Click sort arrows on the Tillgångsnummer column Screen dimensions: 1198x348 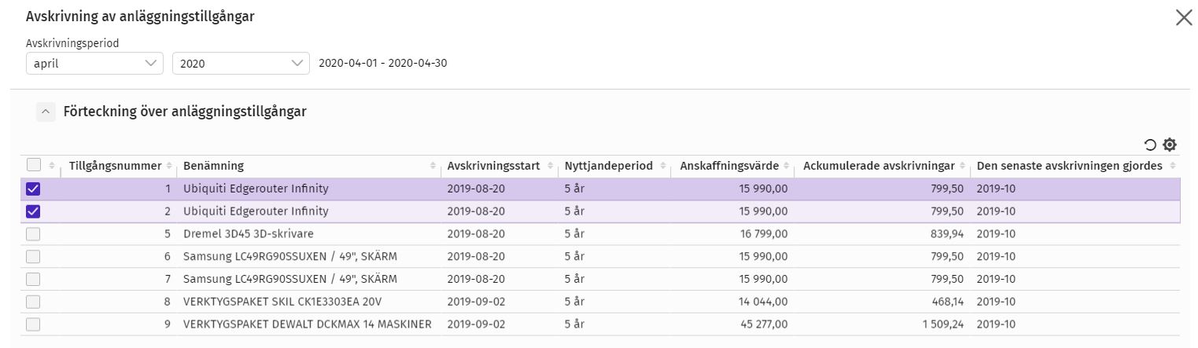[x=168, y=166]
